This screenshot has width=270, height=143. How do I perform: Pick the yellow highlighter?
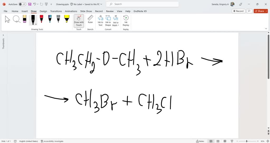tap(67, 19)
